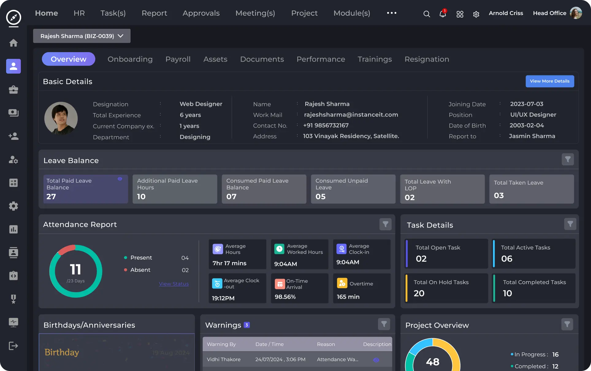Expand Rajesh Sharma (BIZ-0039) employee dropdown
This screenshot has width=591, height=371.
coord(82,36)
